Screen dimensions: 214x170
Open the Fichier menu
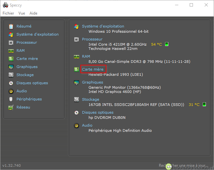[x=8, y=13]
